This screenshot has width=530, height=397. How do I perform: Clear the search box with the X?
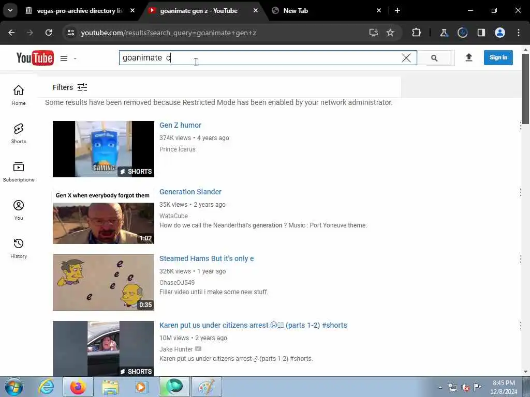[406, 58]
